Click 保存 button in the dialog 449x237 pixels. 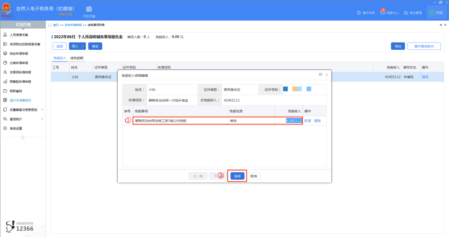(237, 176)
